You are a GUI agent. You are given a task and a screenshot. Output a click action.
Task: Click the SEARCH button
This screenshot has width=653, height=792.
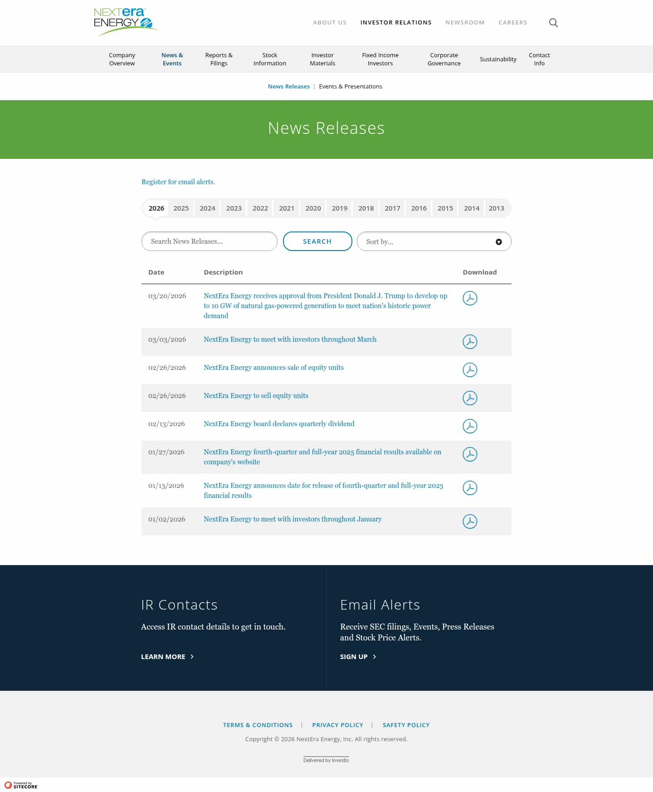pos(317,241)
